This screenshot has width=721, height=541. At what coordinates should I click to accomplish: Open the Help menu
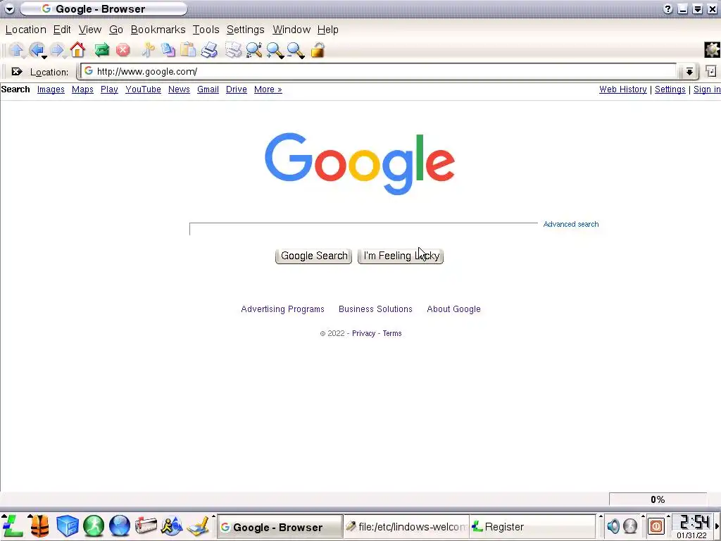pyautogui.click(x=327, y=30)
